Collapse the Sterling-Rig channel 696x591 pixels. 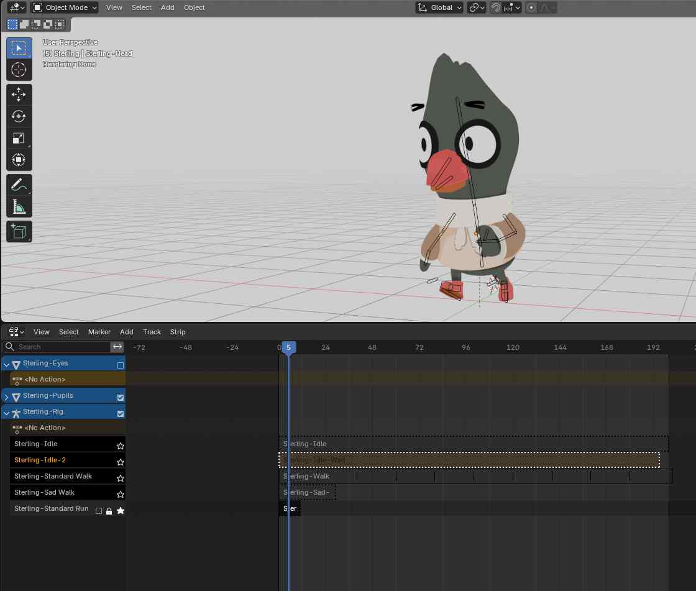pos(6,413)
